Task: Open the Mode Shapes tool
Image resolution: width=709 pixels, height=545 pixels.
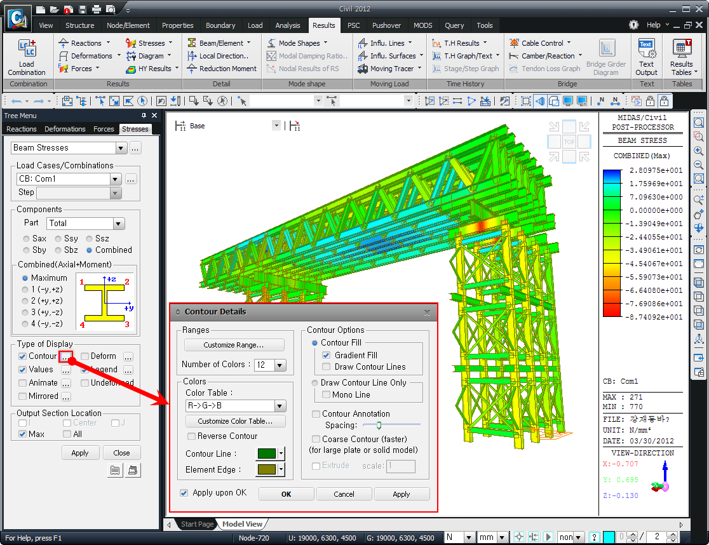Action: (297, 43)
